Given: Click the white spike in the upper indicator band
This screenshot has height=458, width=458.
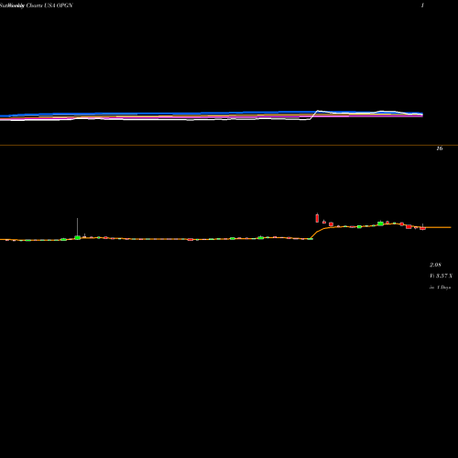Looking at the screenshot, I should click(318, 111).
